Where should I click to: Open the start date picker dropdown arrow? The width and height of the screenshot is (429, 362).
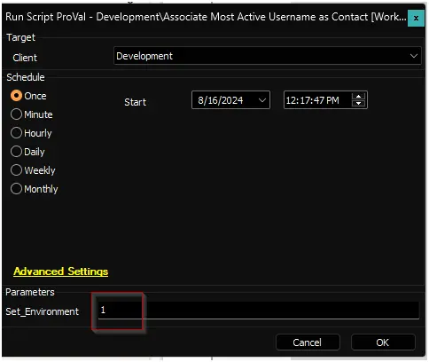(x=262, y=100)
